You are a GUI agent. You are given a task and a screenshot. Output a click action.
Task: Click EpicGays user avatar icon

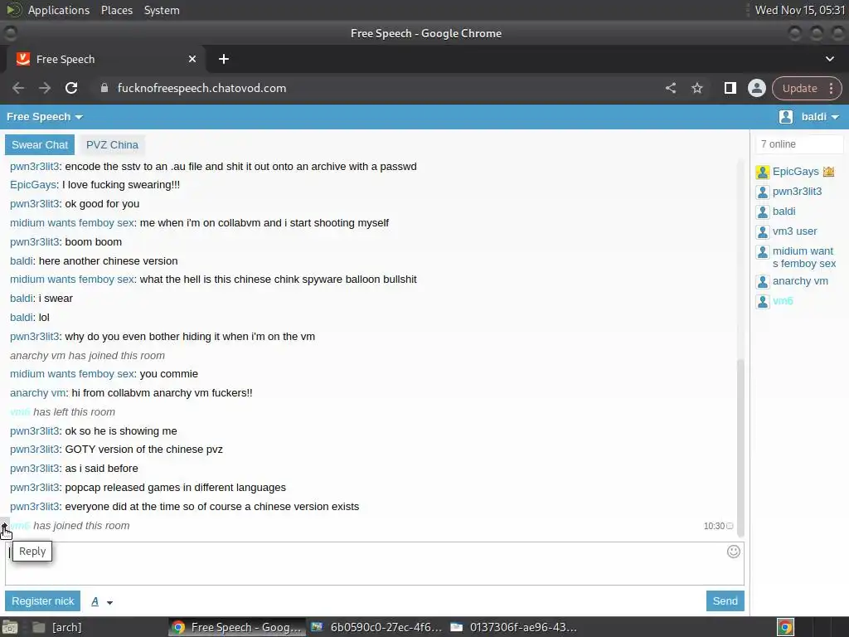point(763,173)
